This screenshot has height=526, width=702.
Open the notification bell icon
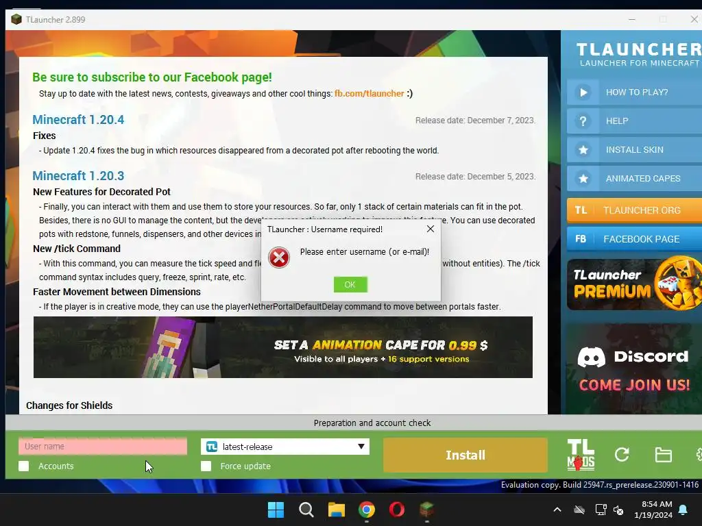pos(683,510)
